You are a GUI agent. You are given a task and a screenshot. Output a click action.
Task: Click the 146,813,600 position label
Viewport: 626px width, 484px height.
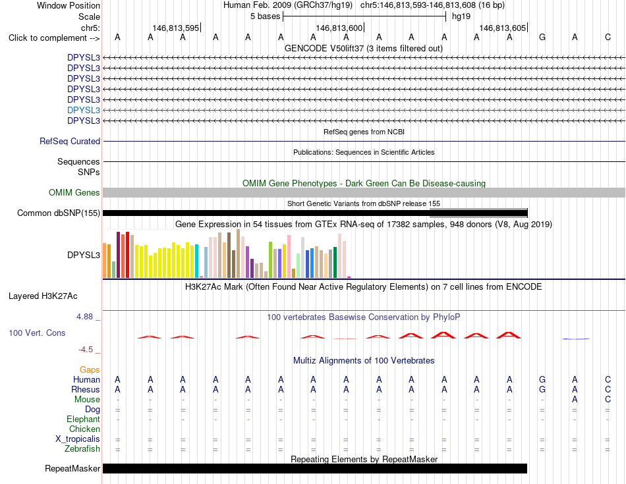[x=339, y=28]
